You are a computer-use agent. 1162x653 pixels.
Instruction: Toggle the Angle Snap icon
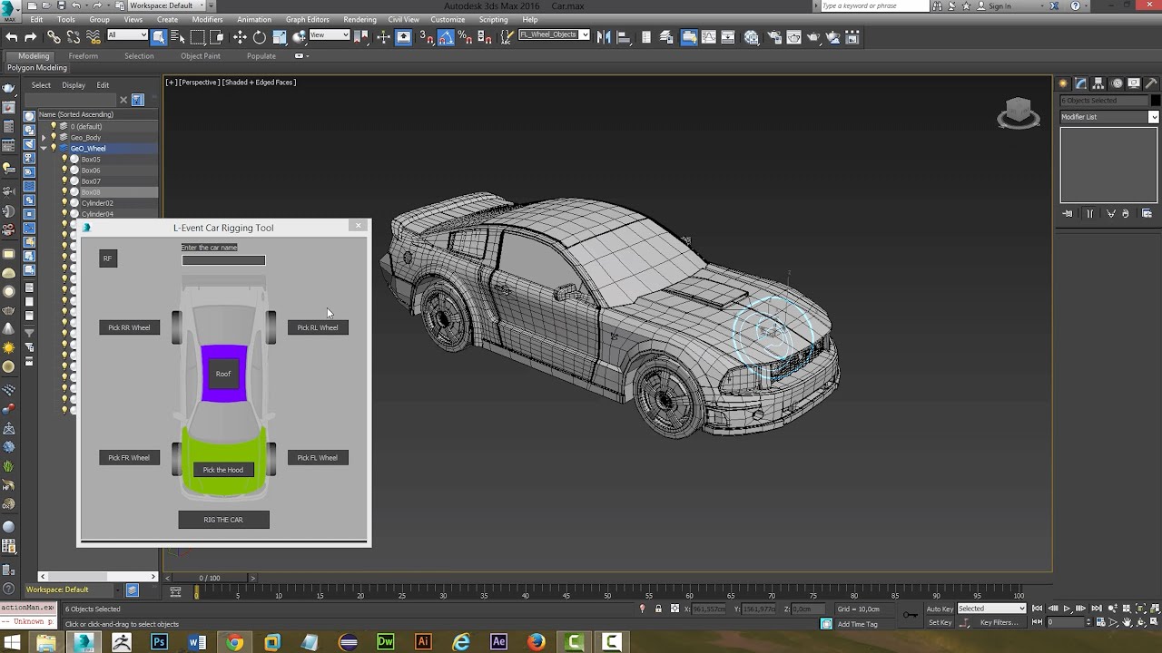coord(446,37)
